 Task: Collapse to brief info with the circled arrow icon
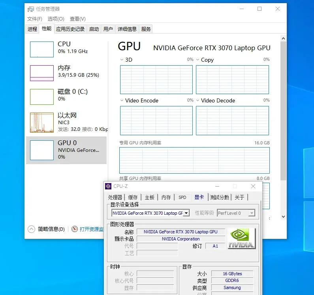(31, 229)
